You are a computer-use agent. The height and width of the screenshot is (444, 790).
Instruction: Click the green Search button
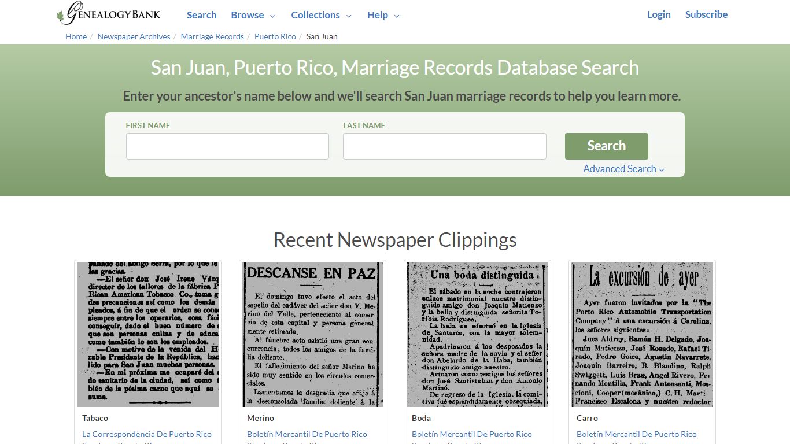606,146
